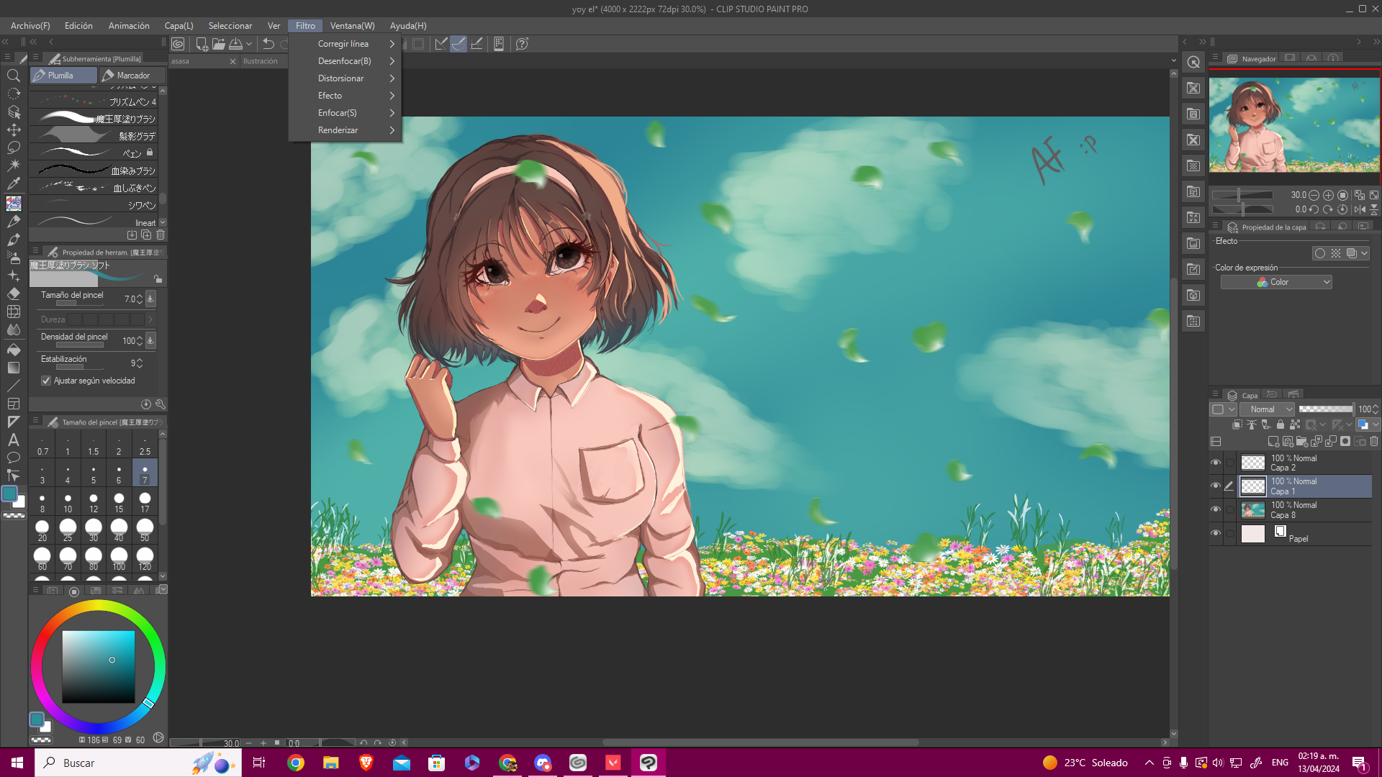
Task: Select the Lasso selection tool
Action: pos(13,147)
